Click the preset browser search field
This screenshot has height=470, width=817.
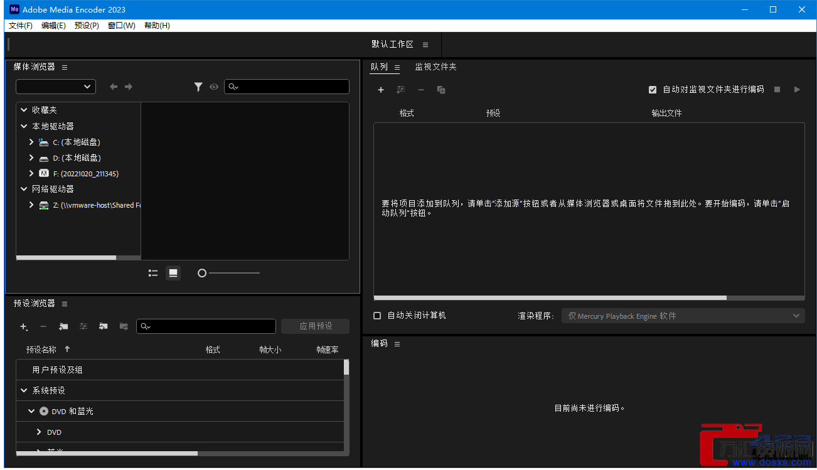pos(206,326)
